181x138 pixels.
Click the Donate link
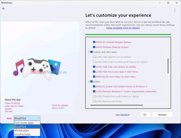[8, 109]
